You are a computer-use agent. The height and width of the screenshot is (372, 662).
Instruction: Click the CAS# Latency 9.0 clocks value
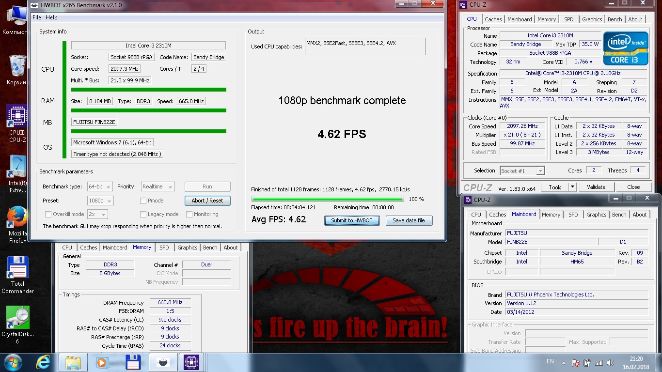pyautogui.click(x=170, y=320)
